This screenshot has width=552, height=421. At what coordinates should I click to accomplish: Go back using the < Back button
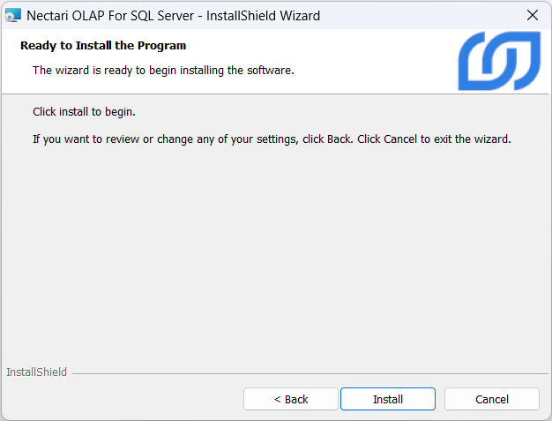290,399
